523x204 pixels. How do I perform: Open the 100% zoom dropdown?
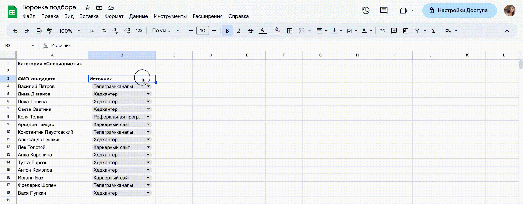click(x=69, y=31)
